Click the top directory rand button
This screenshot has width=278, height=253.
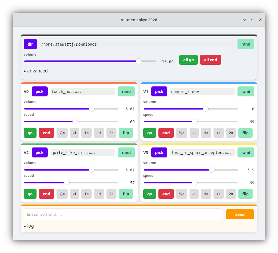[246, 44]
